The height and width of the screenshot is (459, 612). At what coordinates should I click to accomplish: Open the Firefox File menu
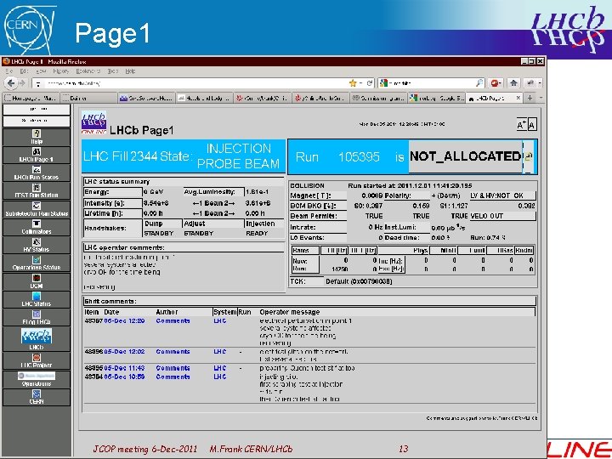pos(9,71)
